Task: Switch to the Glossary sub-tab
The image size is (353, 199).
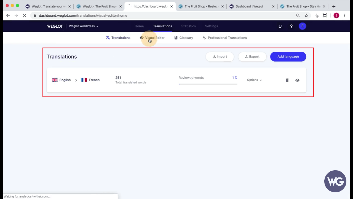Action: (x=184, y=38)
